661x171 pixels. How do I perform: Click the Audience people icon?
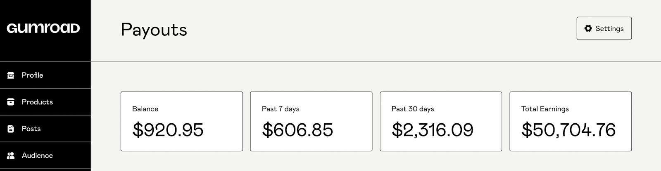point(11,155)
